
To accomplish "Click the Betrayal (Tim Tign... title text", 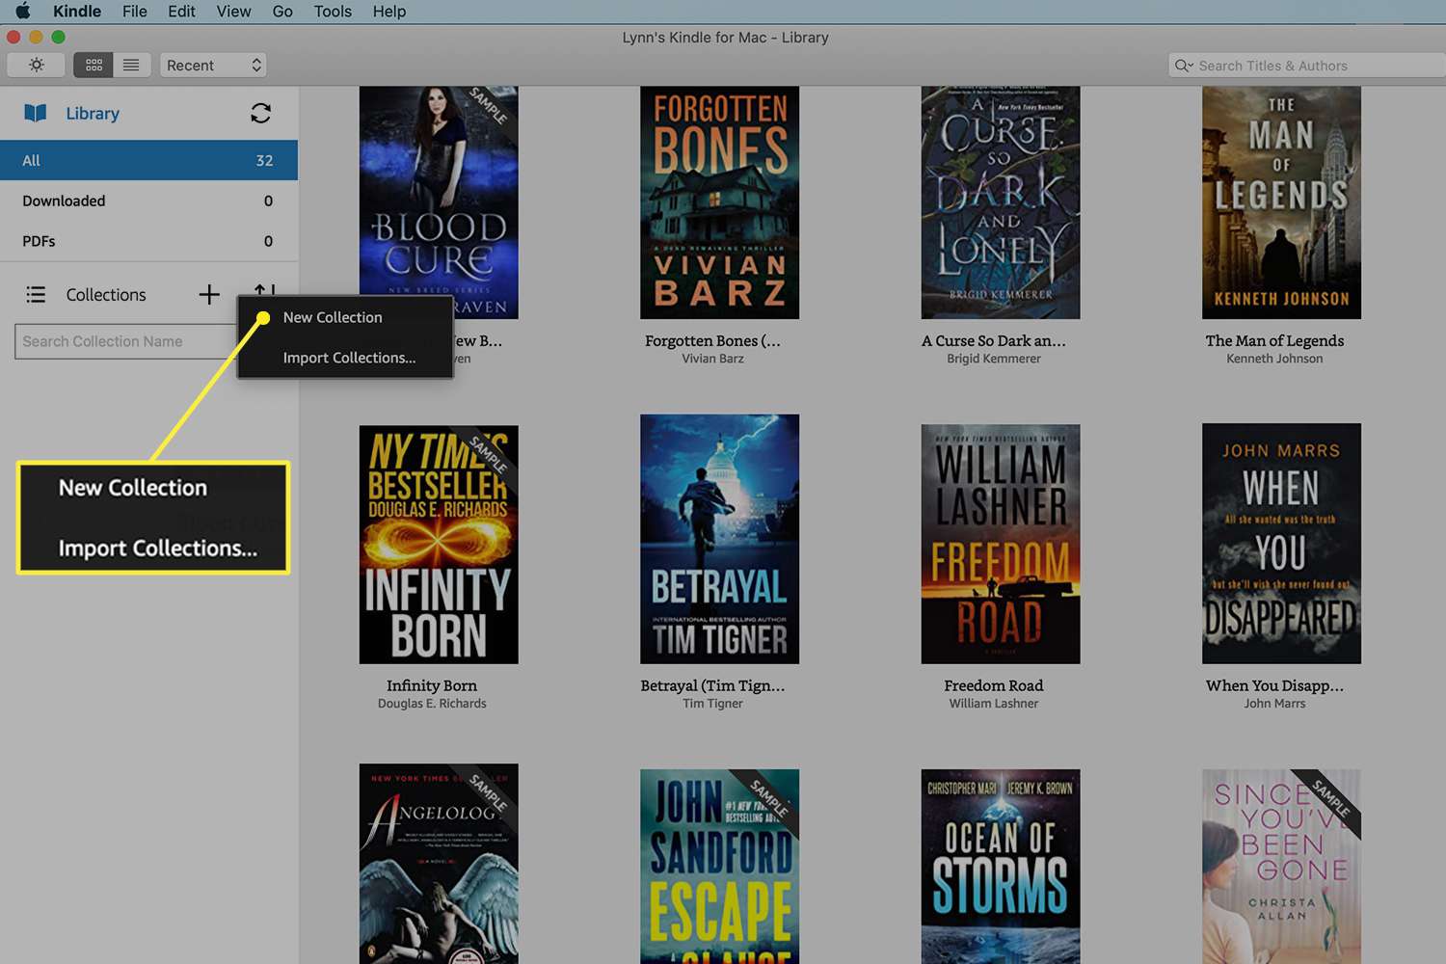I will click(712, 685).
